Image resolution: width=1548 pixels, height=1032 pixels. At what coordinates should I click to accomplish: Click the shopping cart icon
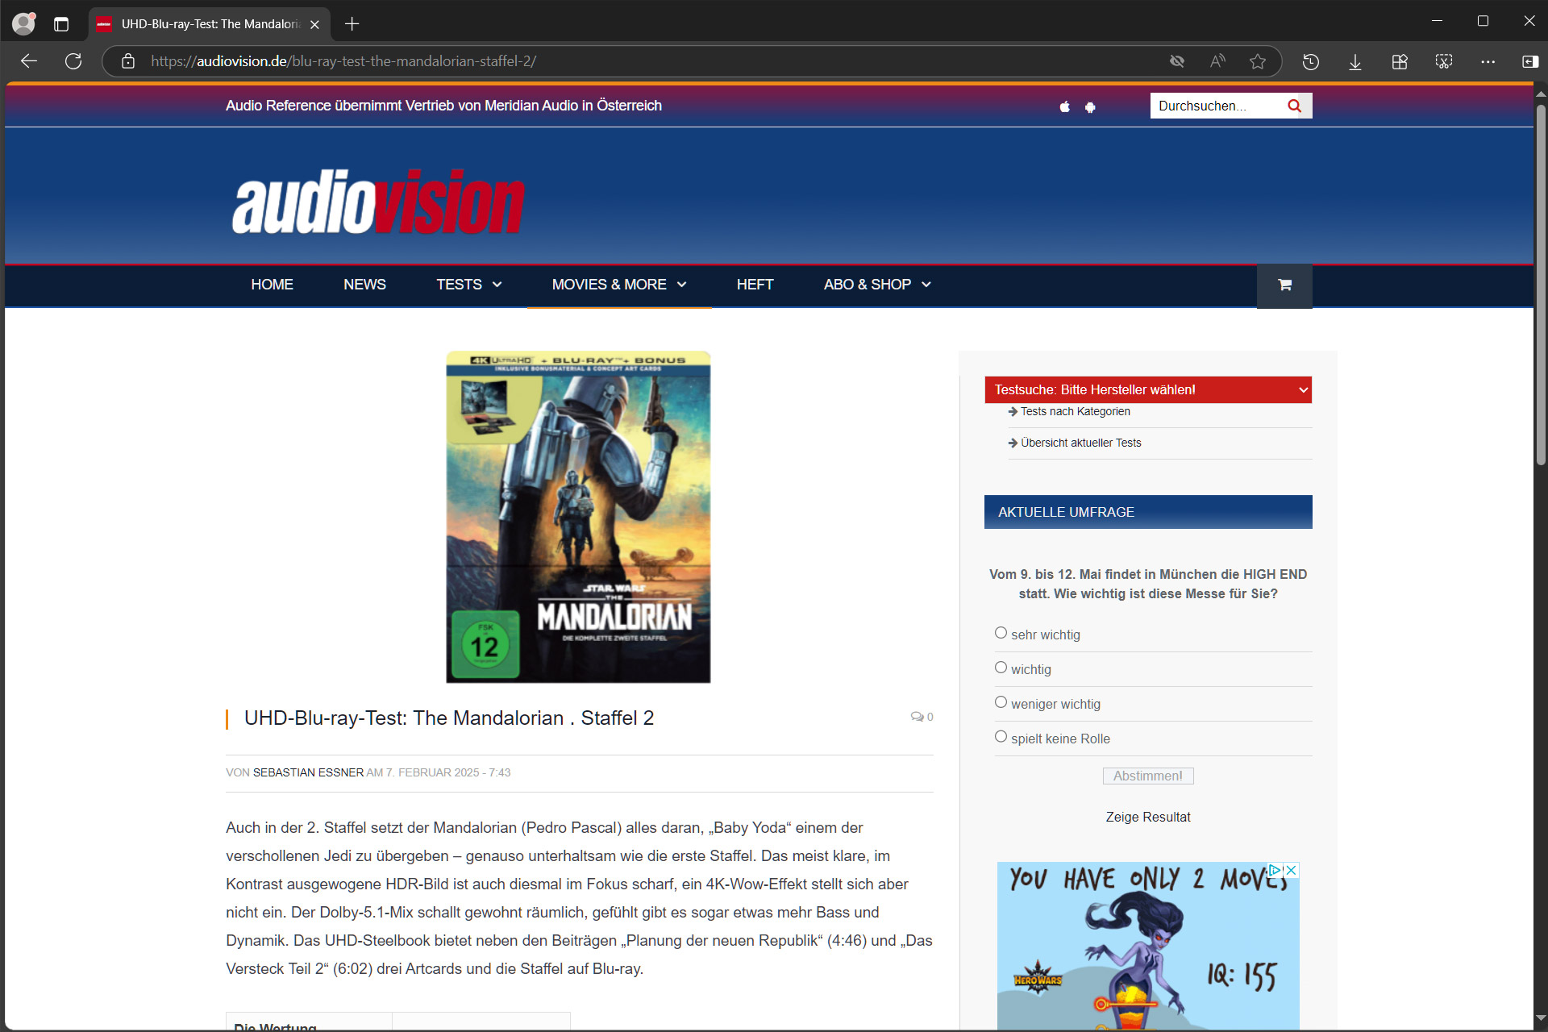tap(1284, 285)
